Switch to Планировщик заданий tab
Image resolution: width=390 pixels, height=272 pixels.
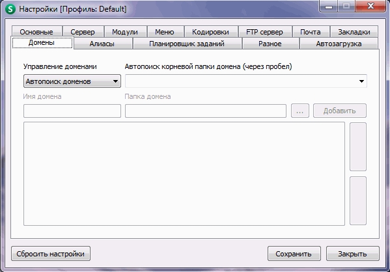(x=187, y=44)
